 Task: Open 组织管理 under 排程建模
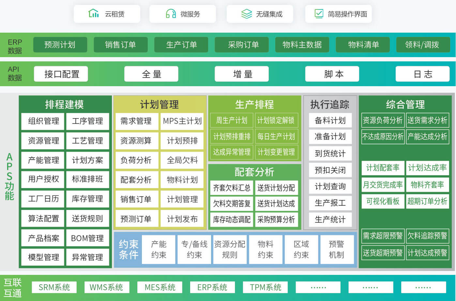coord(43,121)
